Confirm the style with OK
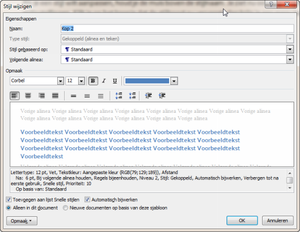The width and height of the screenshot is (300, 232). tap(242, 220)
